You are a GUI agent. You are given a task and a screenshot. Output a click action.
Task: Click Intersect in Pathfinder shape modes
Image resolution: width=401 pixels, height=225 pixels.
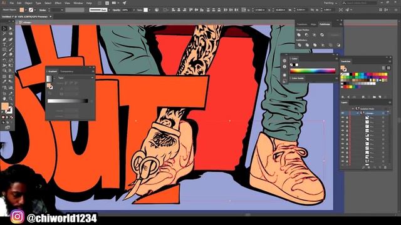point(315,35)
